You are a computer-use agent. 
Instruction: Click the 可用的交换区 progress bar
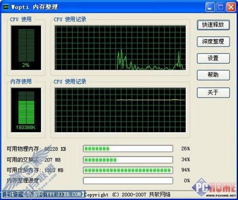tap(128, 159)
